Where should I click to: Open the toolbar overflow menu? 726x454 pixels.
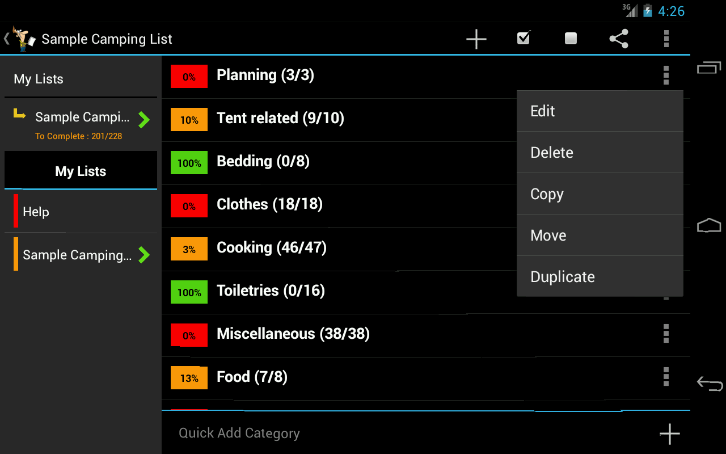(x=666, y=39)
